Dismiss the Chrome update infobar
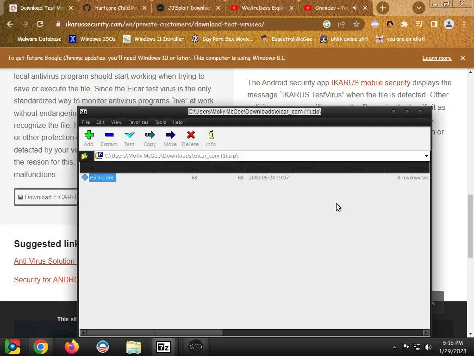The height and width of the screenshot is (356, 474). [x=463, y=58]
